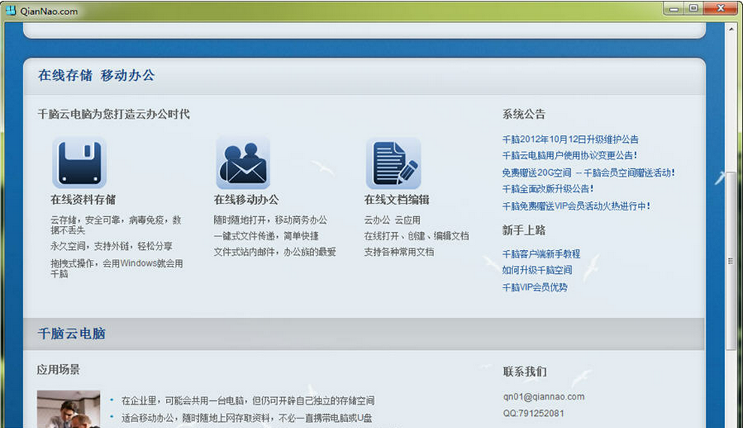Click the 支持各种常用文档 text
Viewport: 743px width, 428px height.
(x=399, y=252)
